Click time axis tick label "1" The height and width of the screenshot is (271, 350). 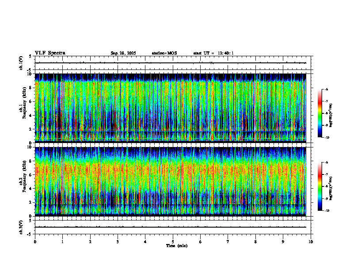(x=62, y=242)
